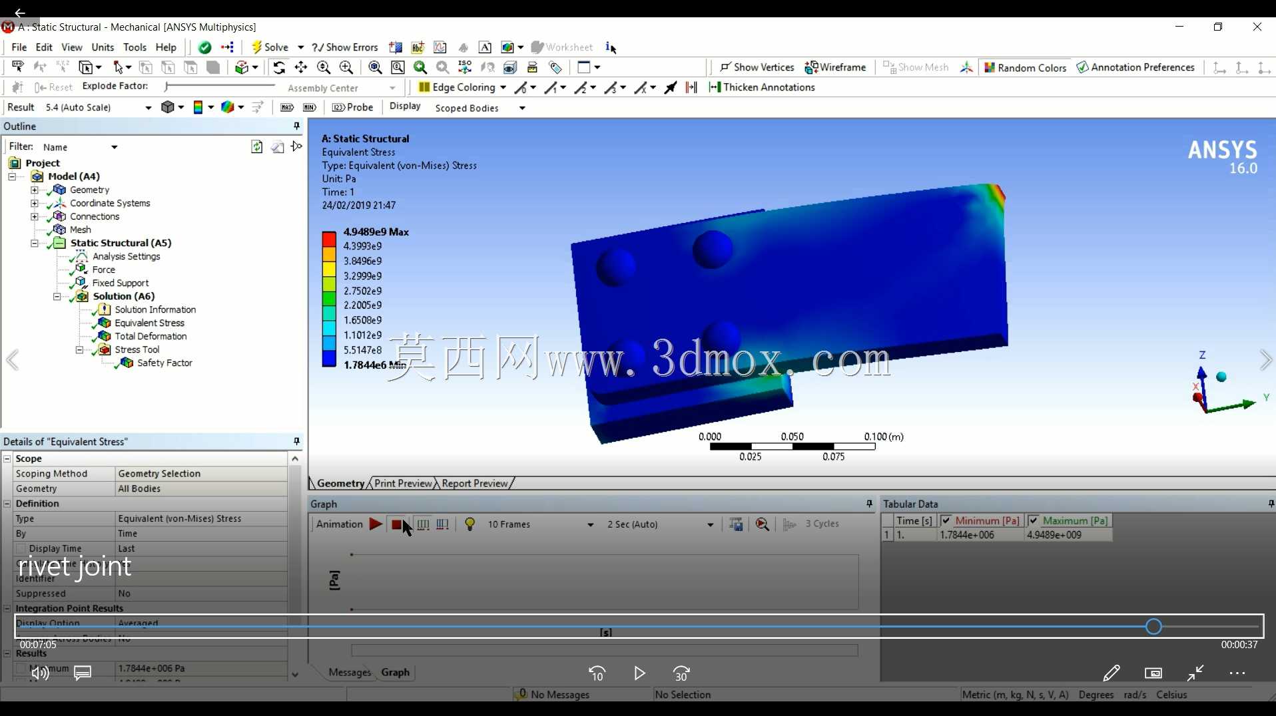Skip forward 30 seconds in video
Viewport: 1276px width, 716px height.
[x=681, y=673]
